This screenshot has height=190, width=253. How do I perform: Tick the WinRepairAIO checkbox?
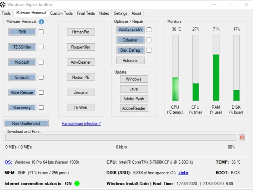click(x=149, y=30)
